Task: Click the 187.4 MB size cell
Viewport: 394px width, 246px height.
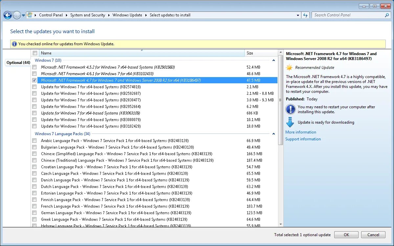Action: pyautogui.click(x=254, y=160)
